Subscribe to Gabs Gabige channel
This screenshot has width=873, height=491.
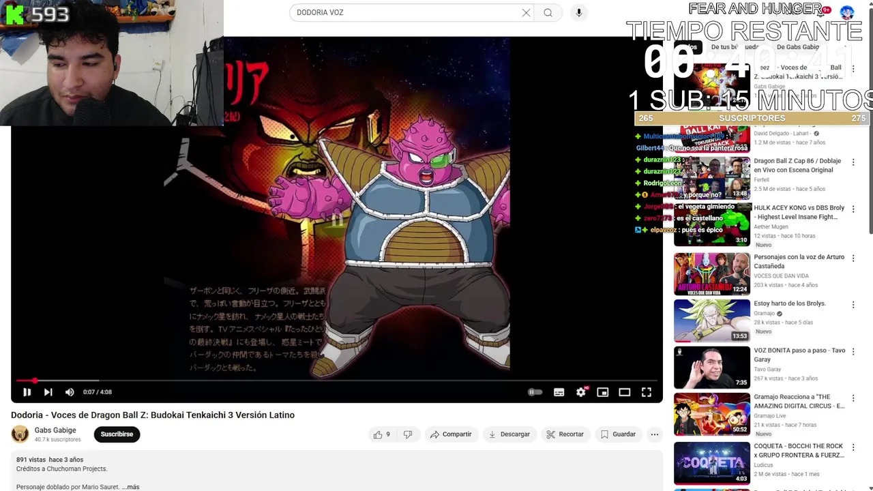point(117,434)
